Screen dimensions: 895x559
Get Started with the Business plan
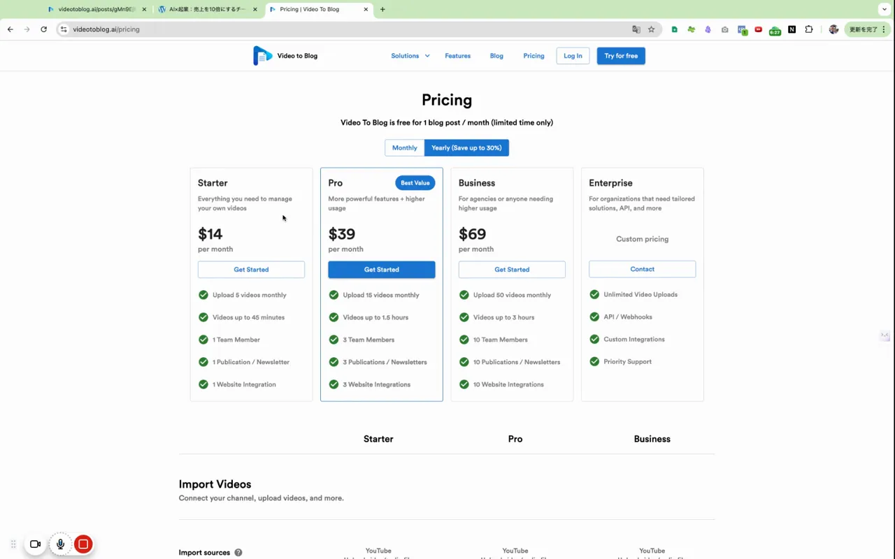[512, 270]
